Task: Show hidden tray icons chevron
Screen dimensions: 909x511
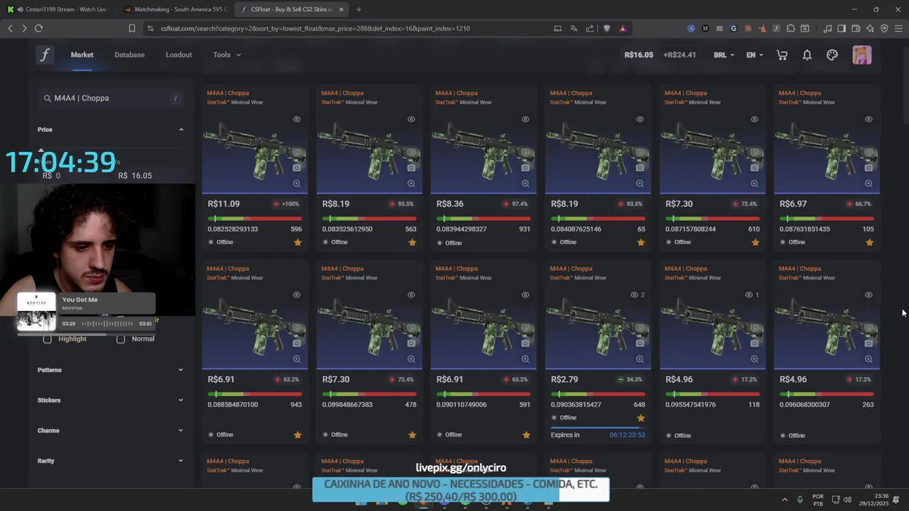Action: pyautogui.click(x=785, y=499)
